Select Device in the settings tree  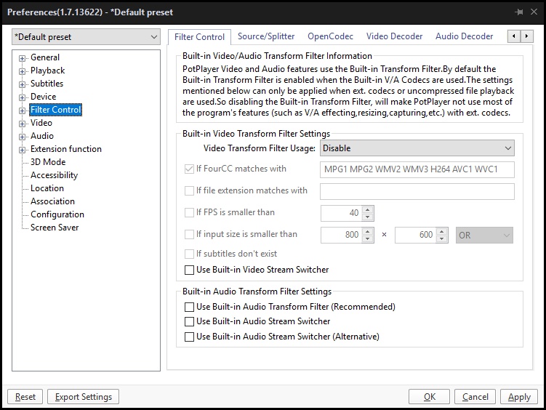tap(43, 97)
